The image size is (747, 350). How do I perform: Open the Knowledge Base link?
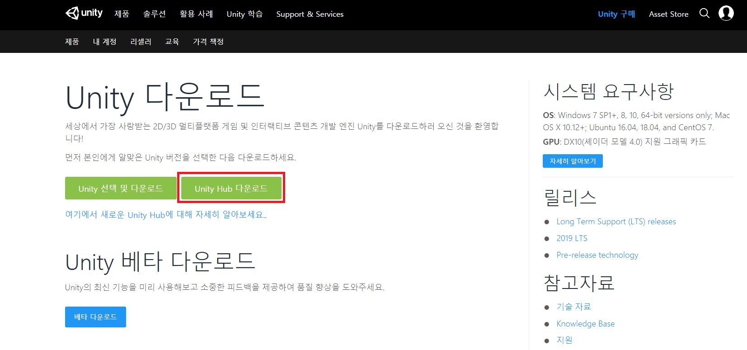pos(585,324)
